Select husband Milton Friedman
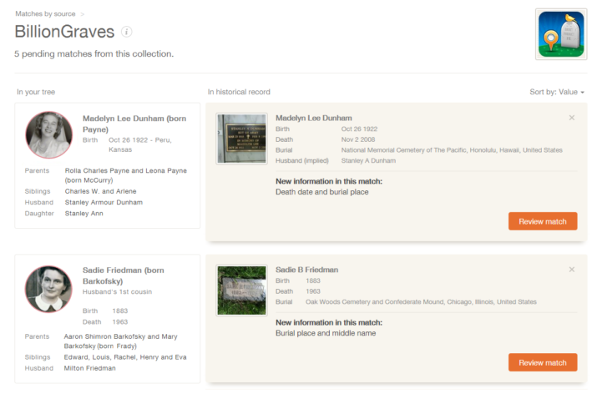This screenshot has height=394, width=597. click(89, 368)
